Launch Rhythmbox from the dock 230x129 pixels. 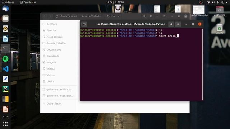click(x=5, y=29)
